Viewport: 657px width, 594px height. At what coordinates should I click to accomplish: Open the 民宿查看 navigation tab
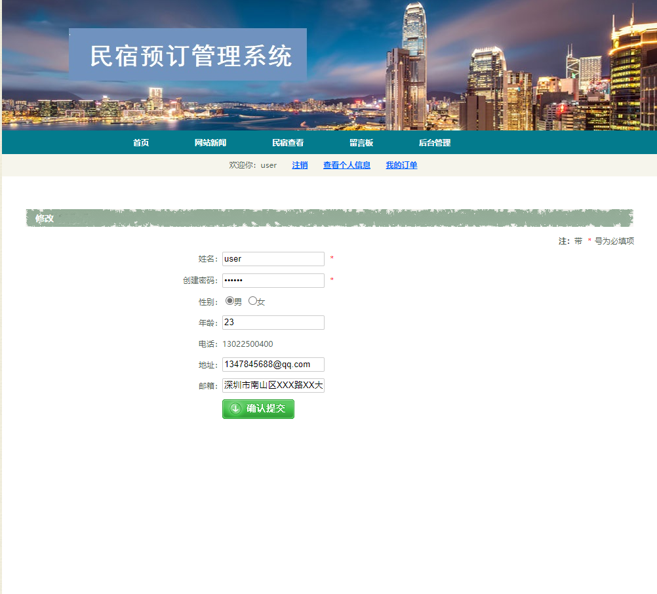(x=289, y=142)
